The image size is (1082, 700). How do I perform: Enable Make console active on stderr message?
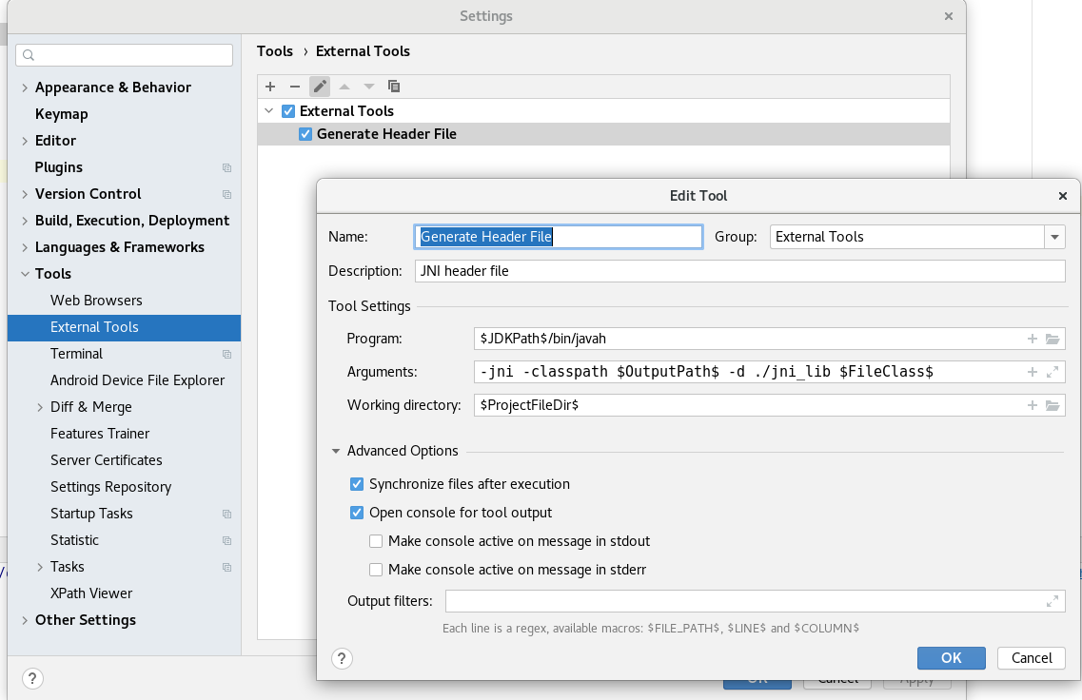[x=376, y=570]
